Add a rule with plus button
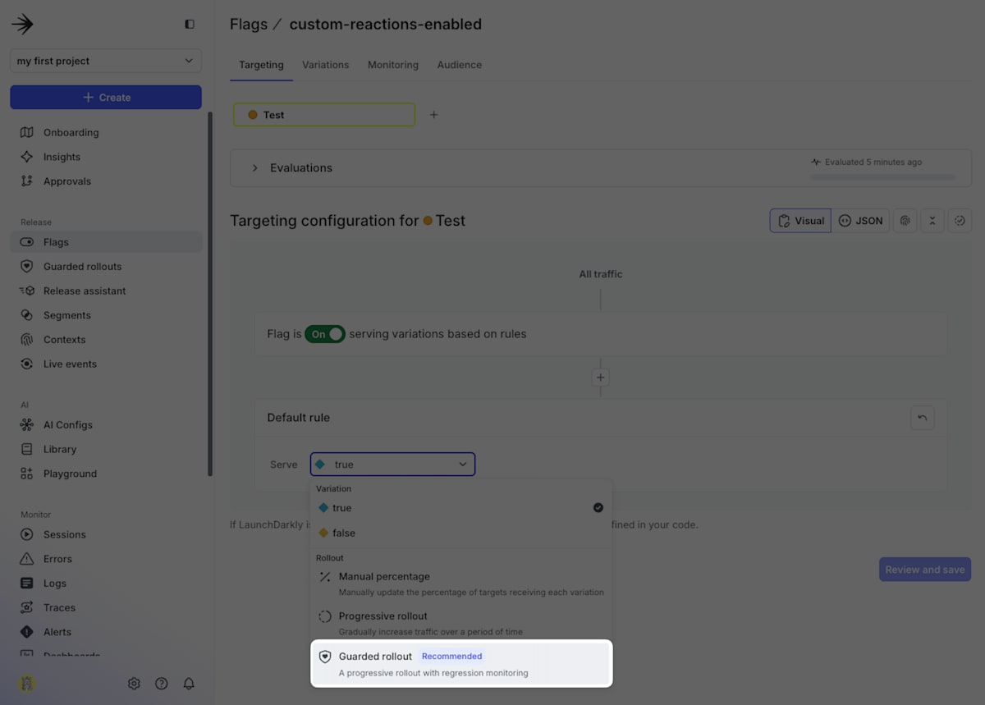985x705 pixels. (601, 378)
